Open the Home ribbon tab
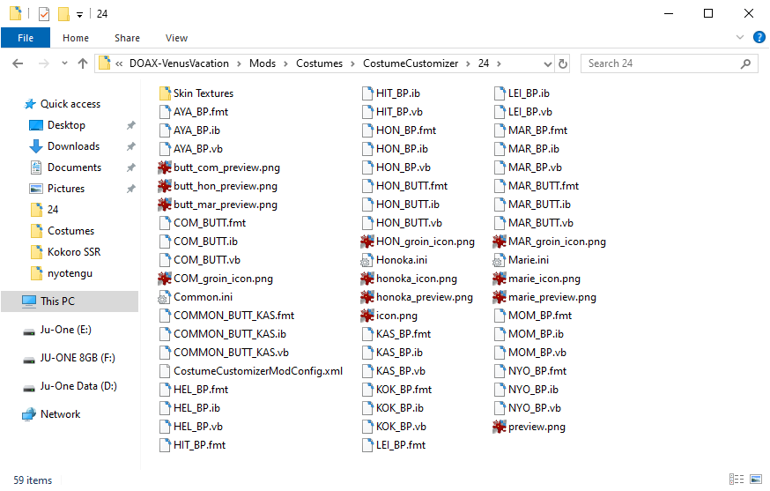The height and width of the screenshot is (491, 770). pyautogui.click(x=76, y=38)
